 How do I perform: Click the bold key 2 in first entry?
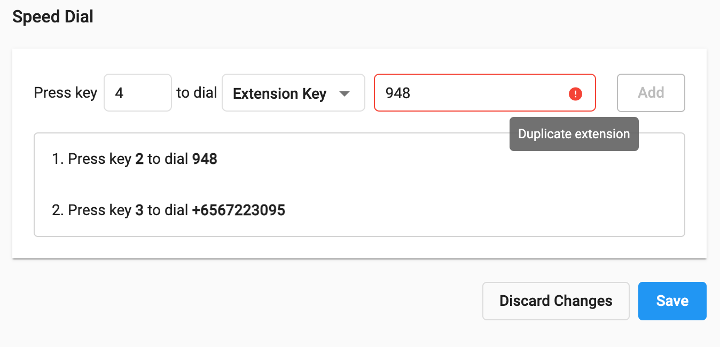[x=139, y=159]
